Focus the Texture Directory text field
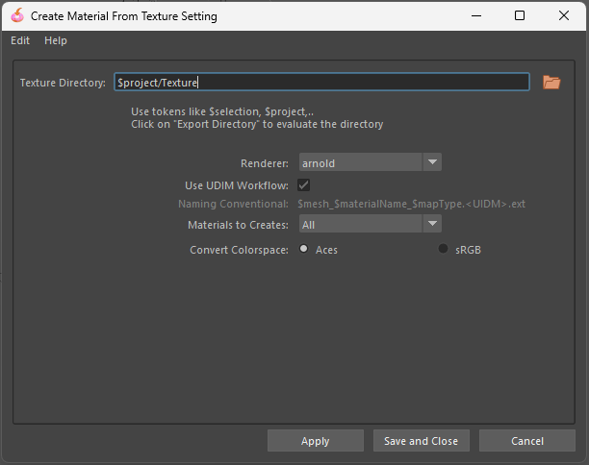The height and width of the screenshot is (465, 589). tap(320, 83)
